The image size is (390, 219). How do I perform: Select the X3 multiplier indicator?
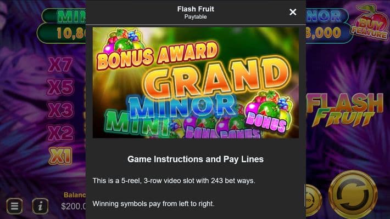(60, 110)
